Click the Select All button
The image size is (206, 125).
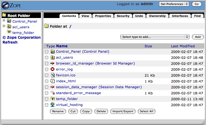click(x=146, y=111)
